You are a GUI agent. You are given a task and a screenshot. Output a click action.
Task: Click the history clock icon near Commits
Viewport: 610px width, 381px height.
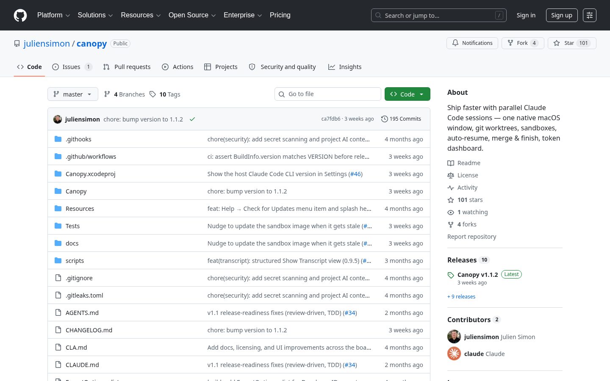pyautogui.click(x=384, y=119)
